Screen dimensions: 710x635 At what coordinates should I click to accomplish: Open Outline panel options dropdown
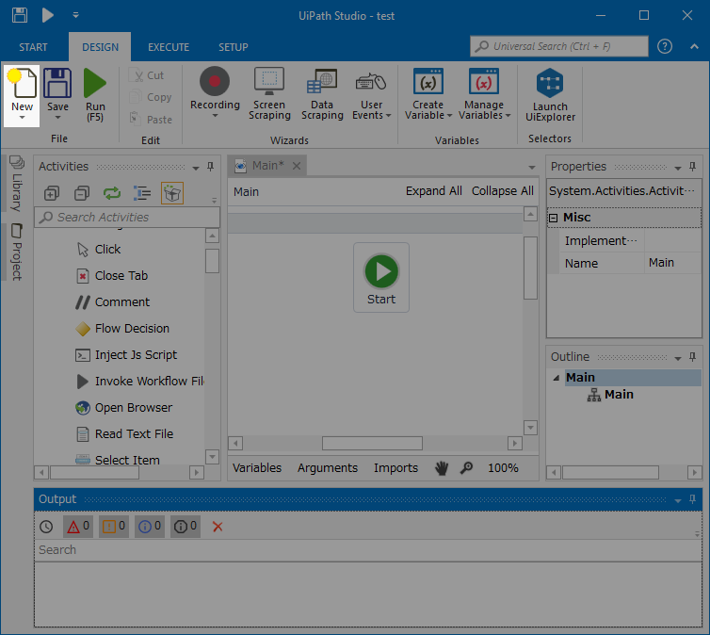(x=678, y=358)
